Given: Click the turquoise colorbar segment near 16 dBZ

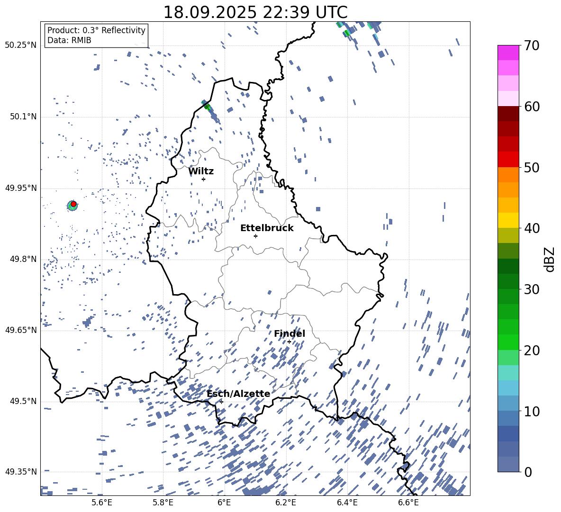Looking at the screenshot, I should (508, 373).
